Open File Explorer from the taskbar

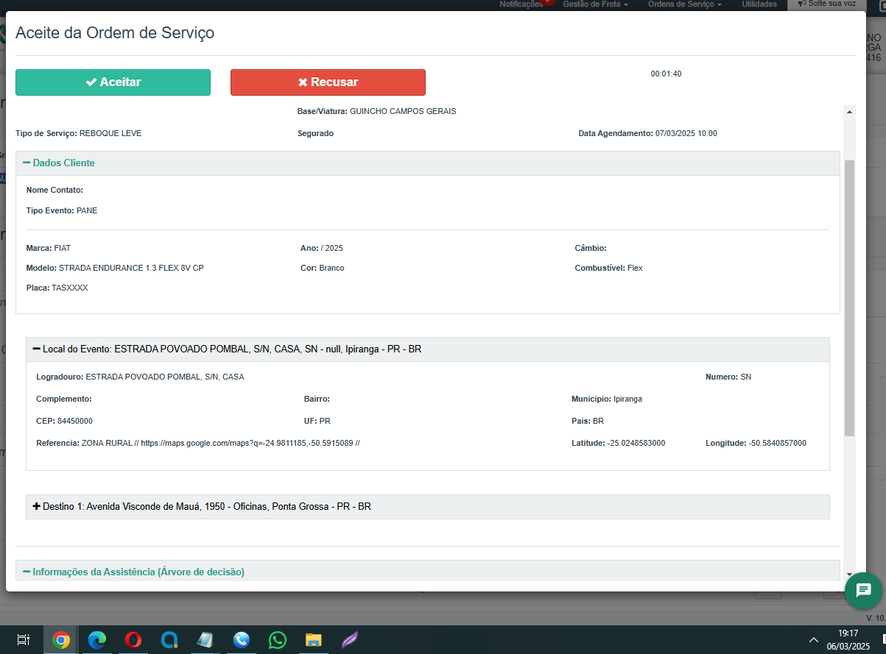coord(314,640)
